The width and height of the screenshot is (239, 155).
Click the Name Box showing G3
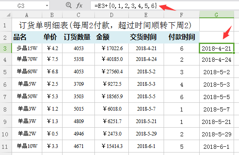click(x=25, y=6)
